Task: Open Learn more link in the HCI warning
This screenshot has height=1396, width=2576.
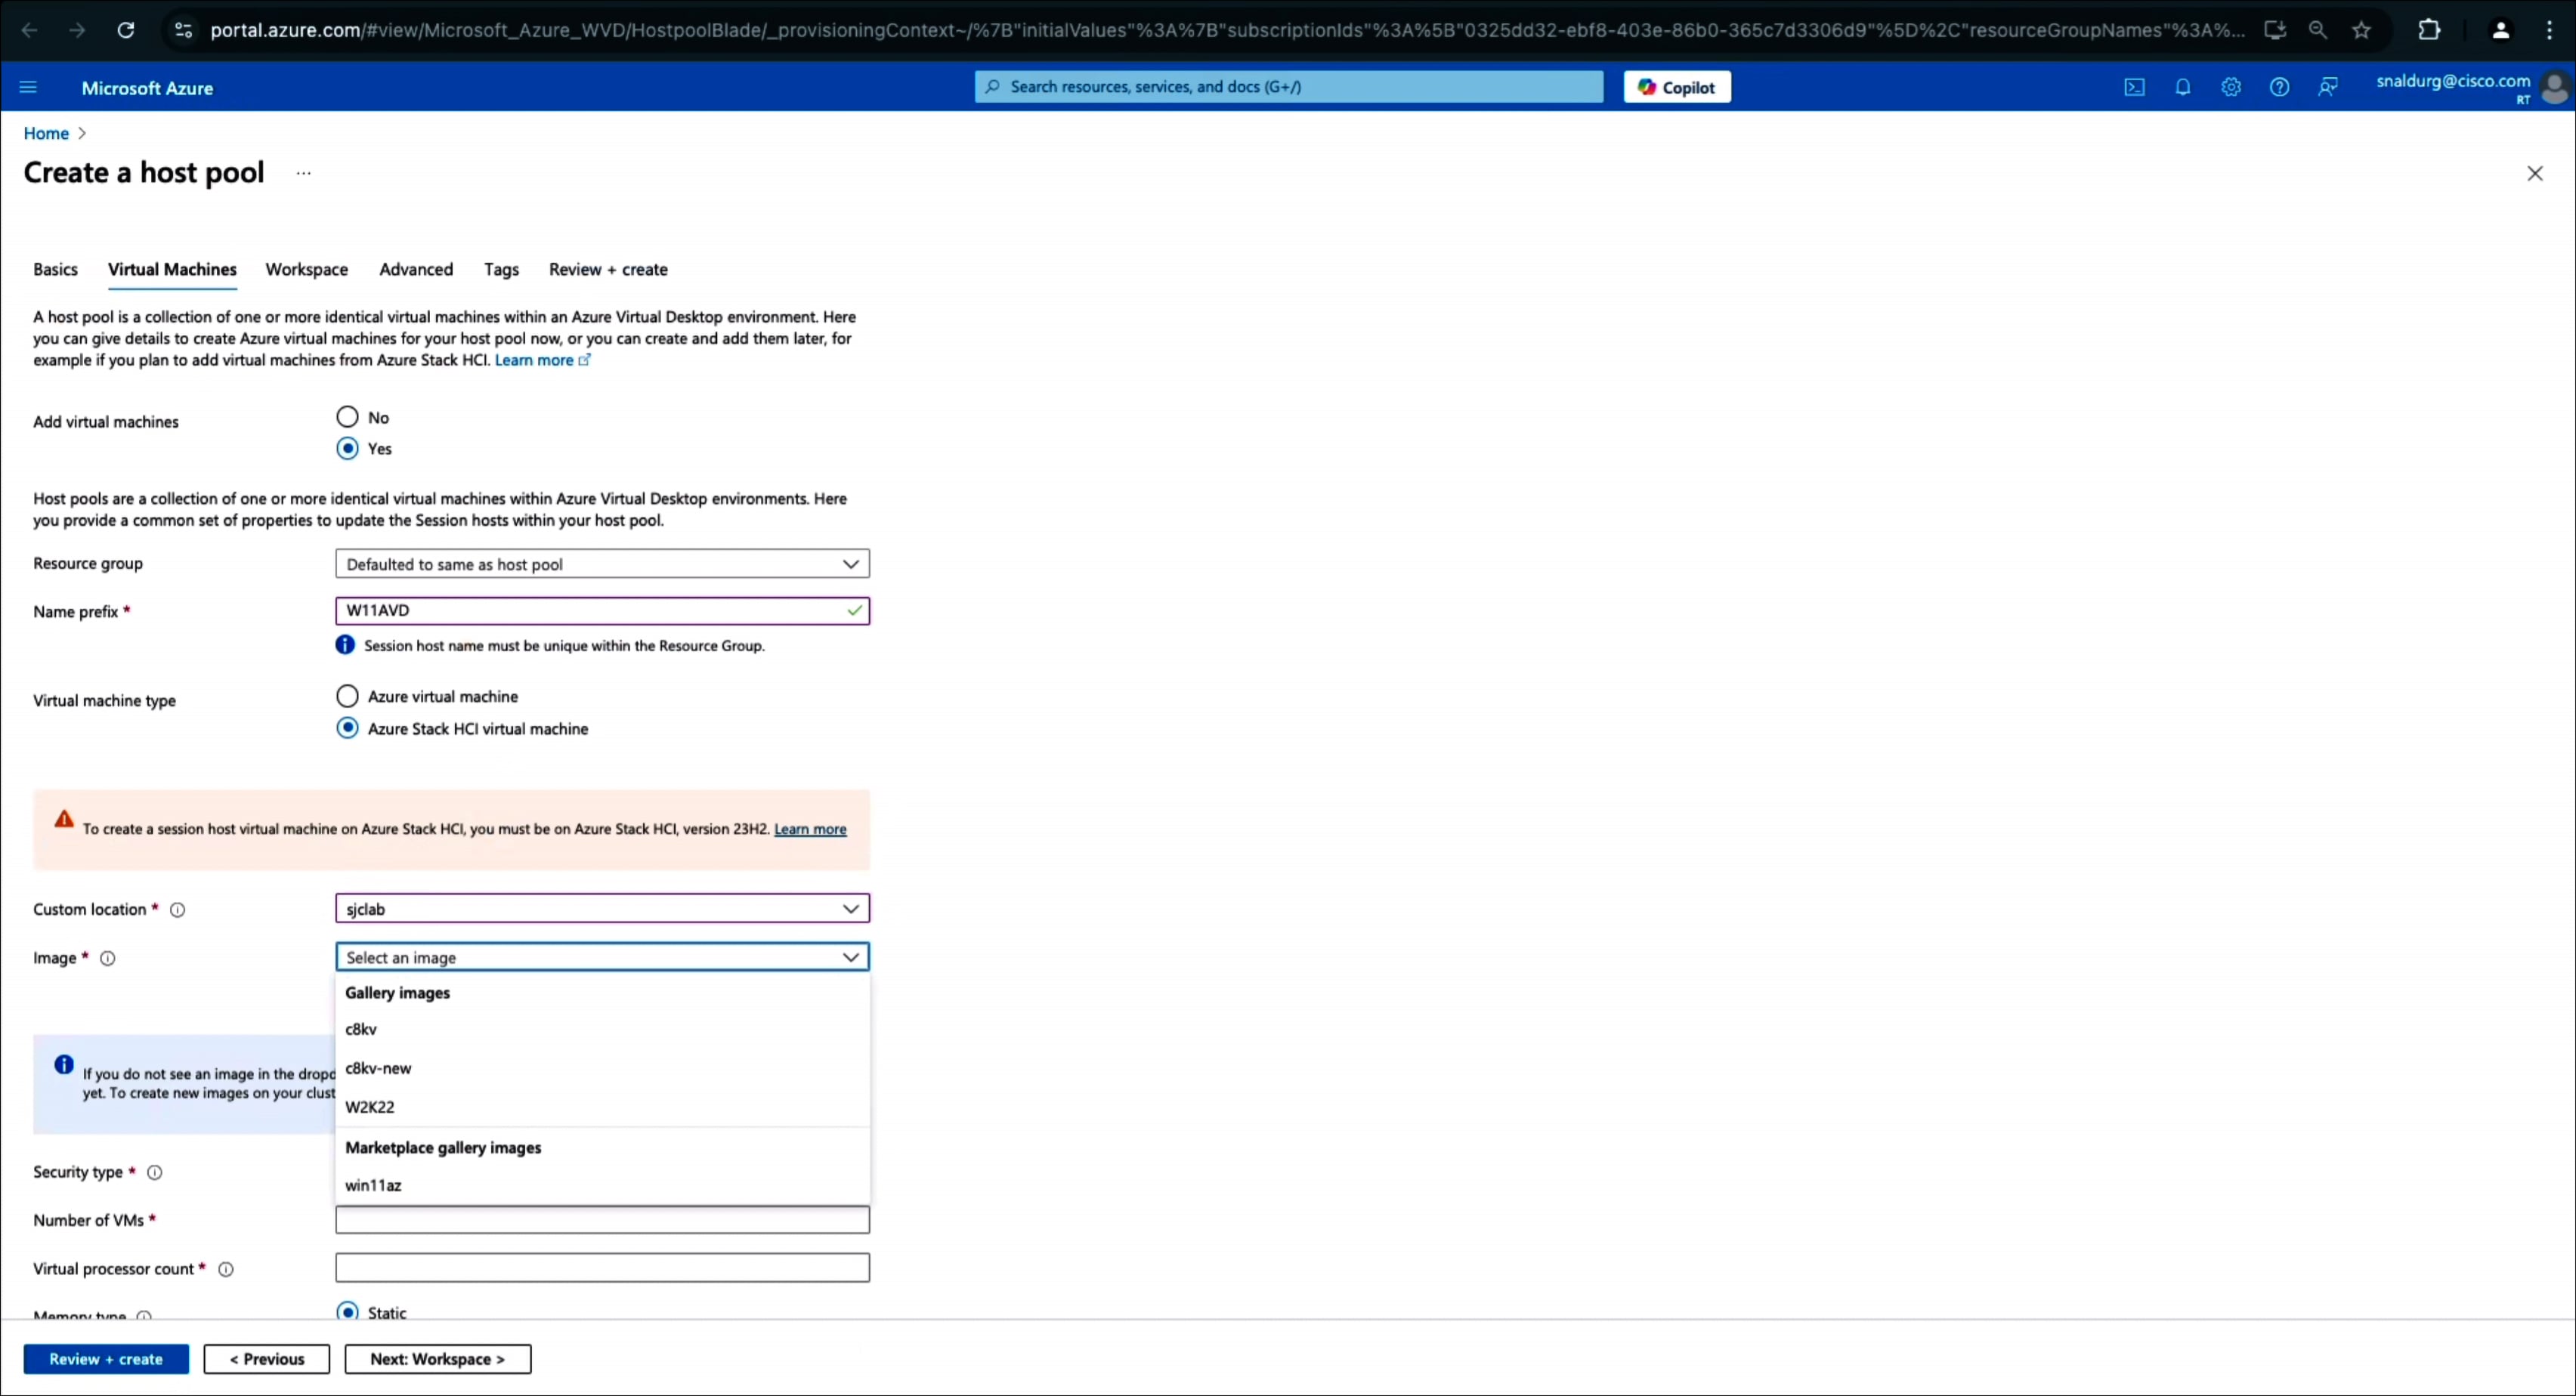Action: click(810, 829)
